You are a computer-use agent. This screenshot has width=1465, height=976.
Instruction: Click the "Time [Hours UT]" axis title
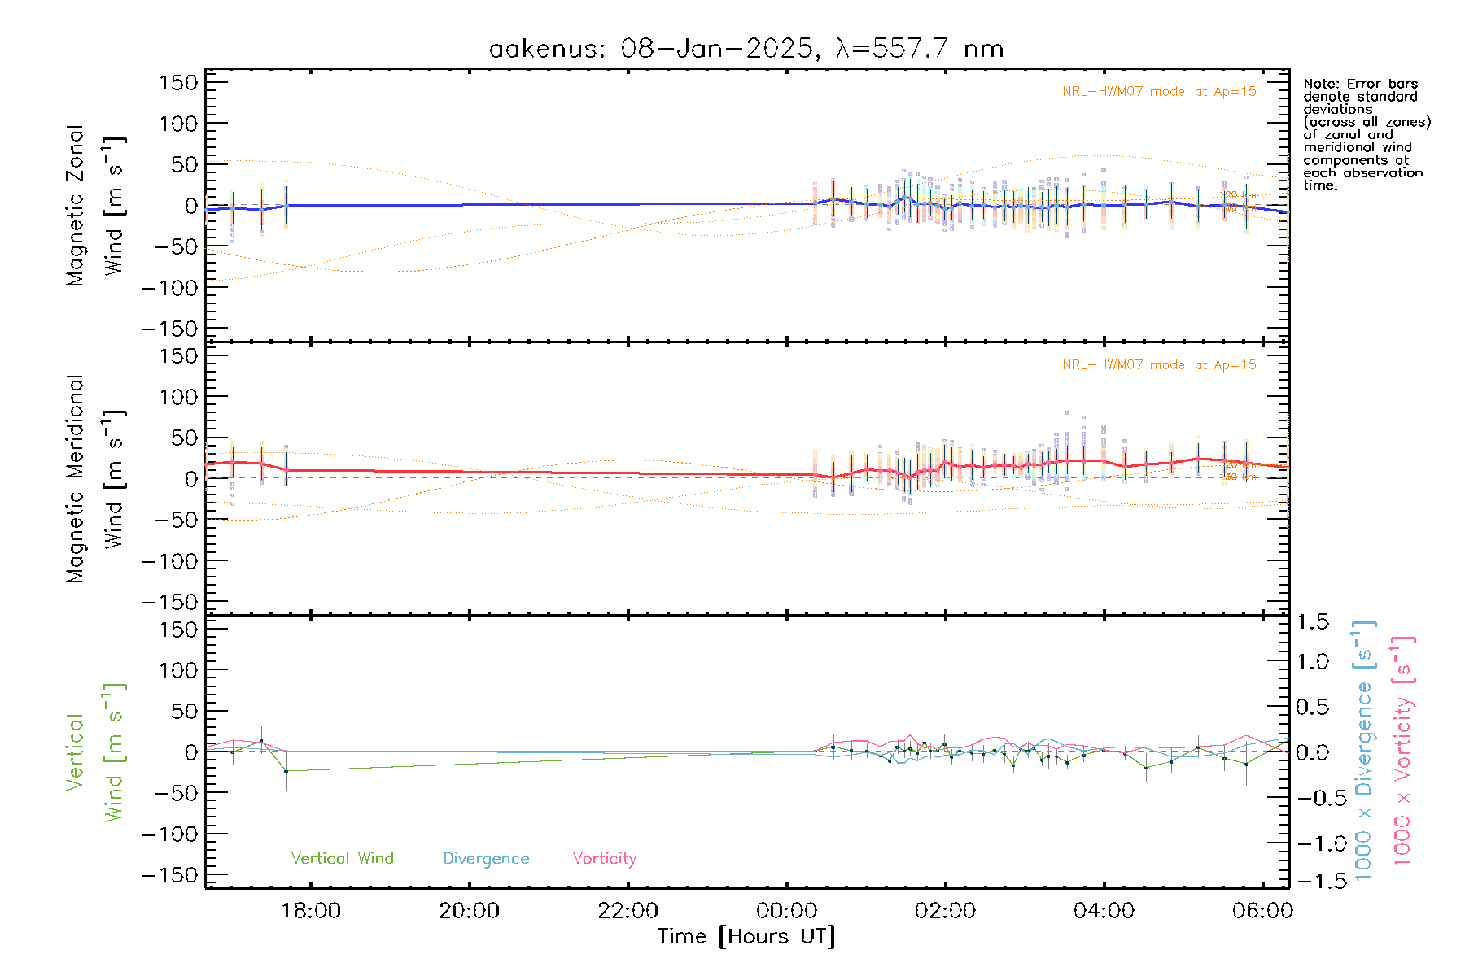(746, 936)
